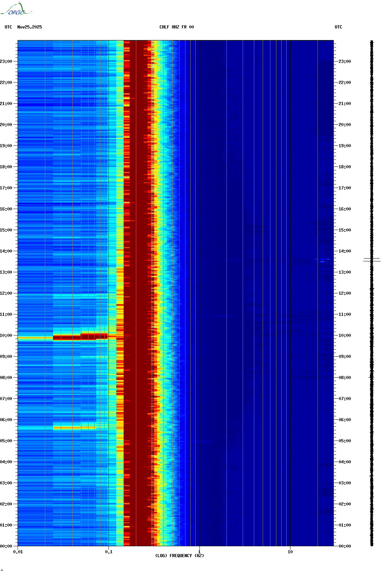Click the 06:00 label on left axis
This screenshot has width=387, height=574.
coord(6,420)
